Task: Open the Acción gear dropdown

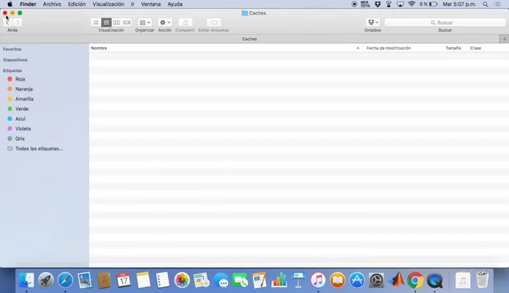Action: coord(165,22)
